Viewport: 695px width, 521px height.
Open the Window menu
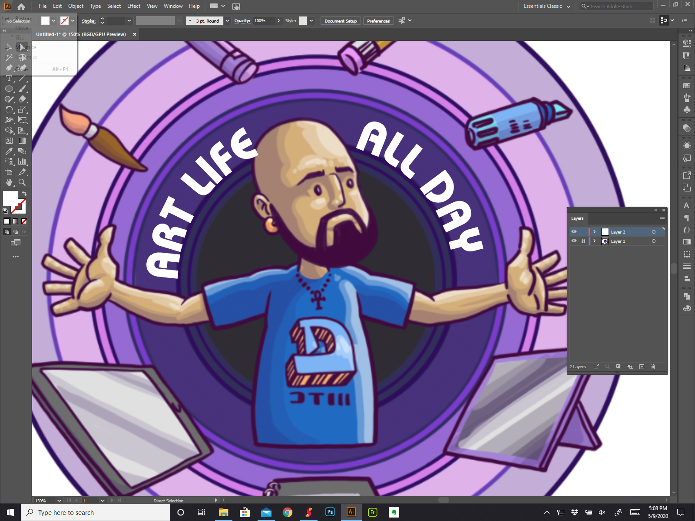tap(173, 6)
